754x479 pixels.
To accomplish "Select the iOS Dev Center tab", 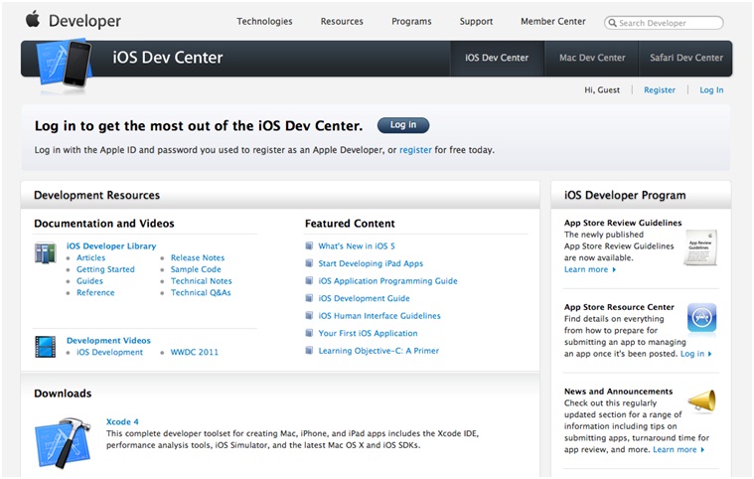I will 497,58.
